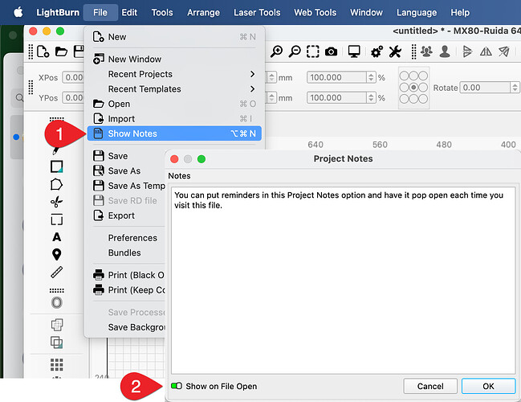
Task: Select the Measure ruler tool
Action: [56, 273]
